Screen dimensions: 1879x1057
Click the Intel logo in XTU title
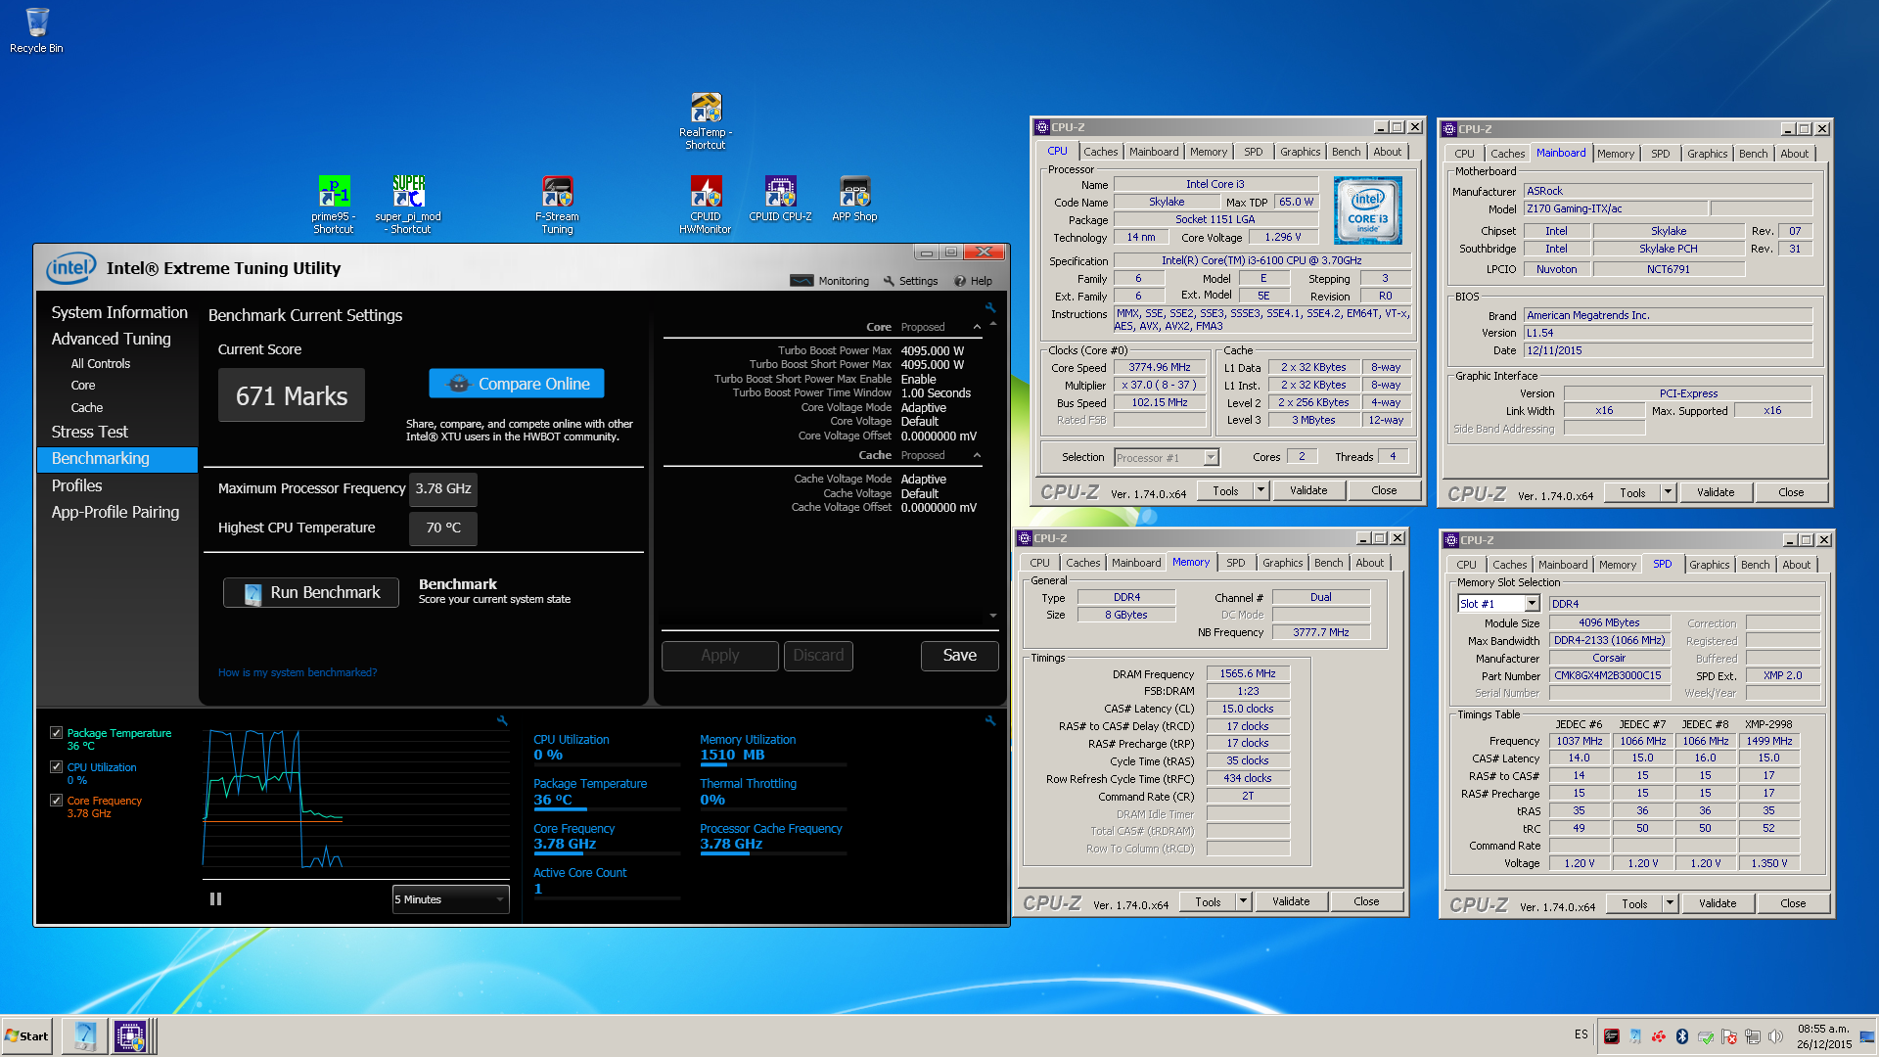point(71,267)
